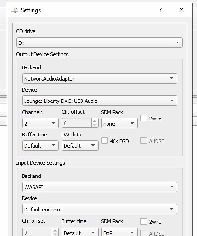Open the DAC bits dropdown
Viewport: 197px width, 236px height.
pos(80,145)
